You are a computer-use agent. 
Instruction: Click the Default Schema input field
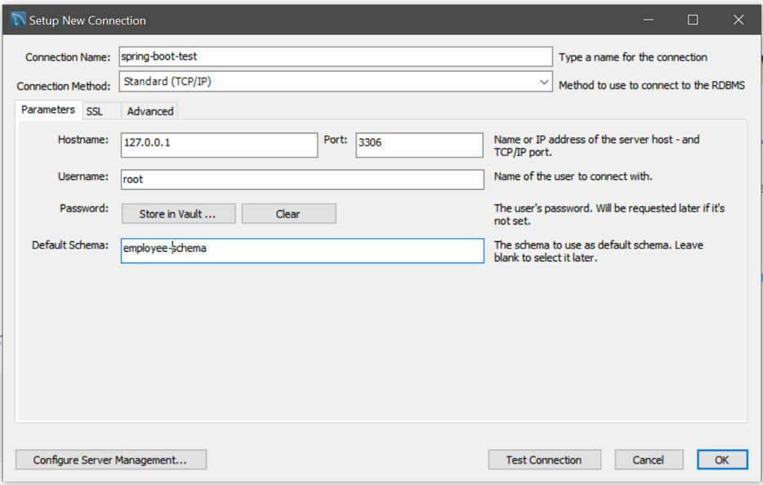point(302,251)
